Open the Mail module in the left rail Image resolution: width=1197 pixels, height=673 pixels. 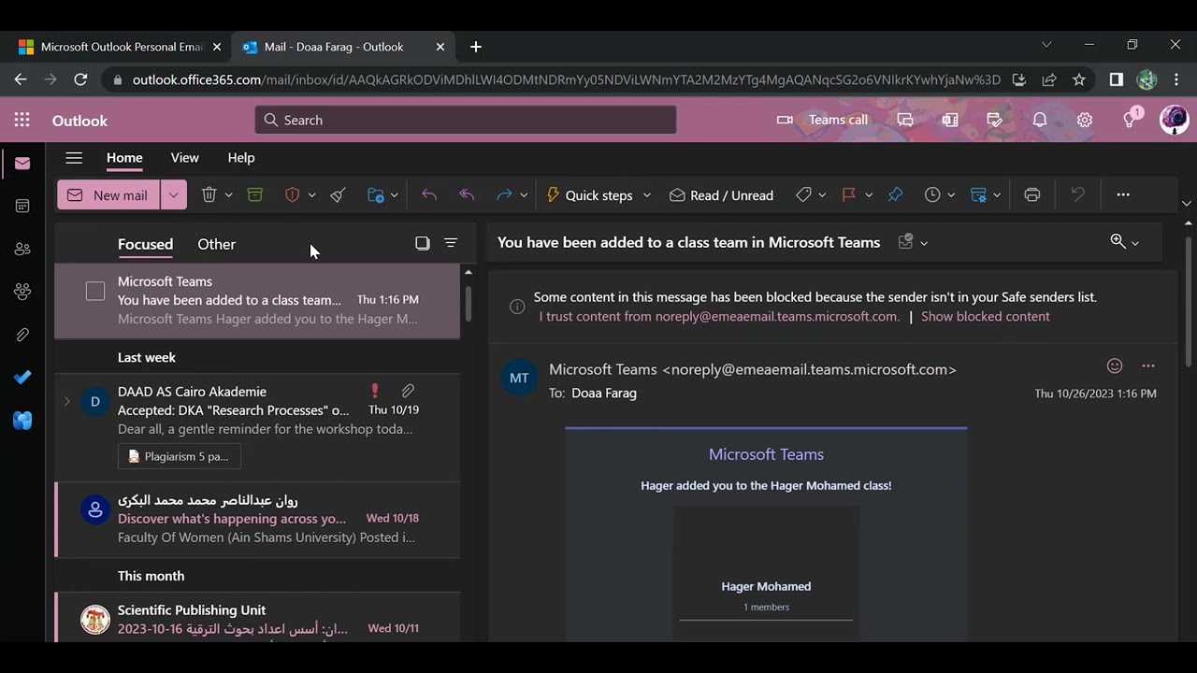tap(22, 164)
